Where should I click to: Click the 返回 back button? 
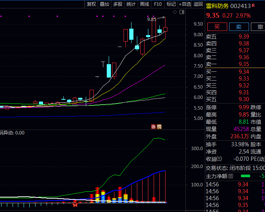(x=198, y=4)
